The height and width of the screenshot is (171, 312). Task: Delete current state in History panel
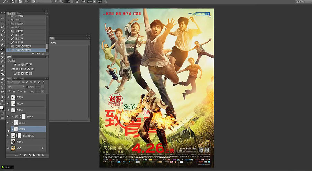pyautogui.click(x=43, y=54)
